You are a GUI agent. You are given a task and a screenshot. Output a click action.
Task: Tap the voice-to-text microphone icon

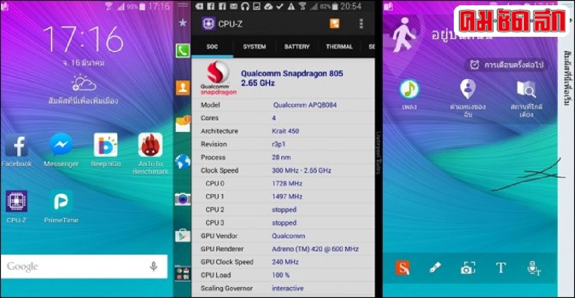pos(534,268)
